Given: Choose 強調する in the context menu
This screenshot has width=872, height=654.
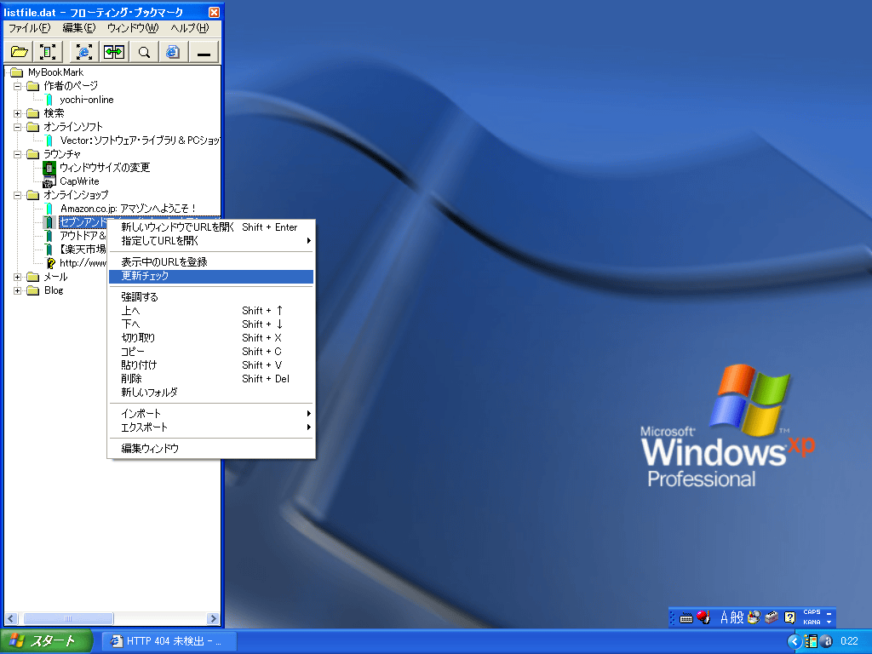Looking at the screenshot, I should (211, 297).
